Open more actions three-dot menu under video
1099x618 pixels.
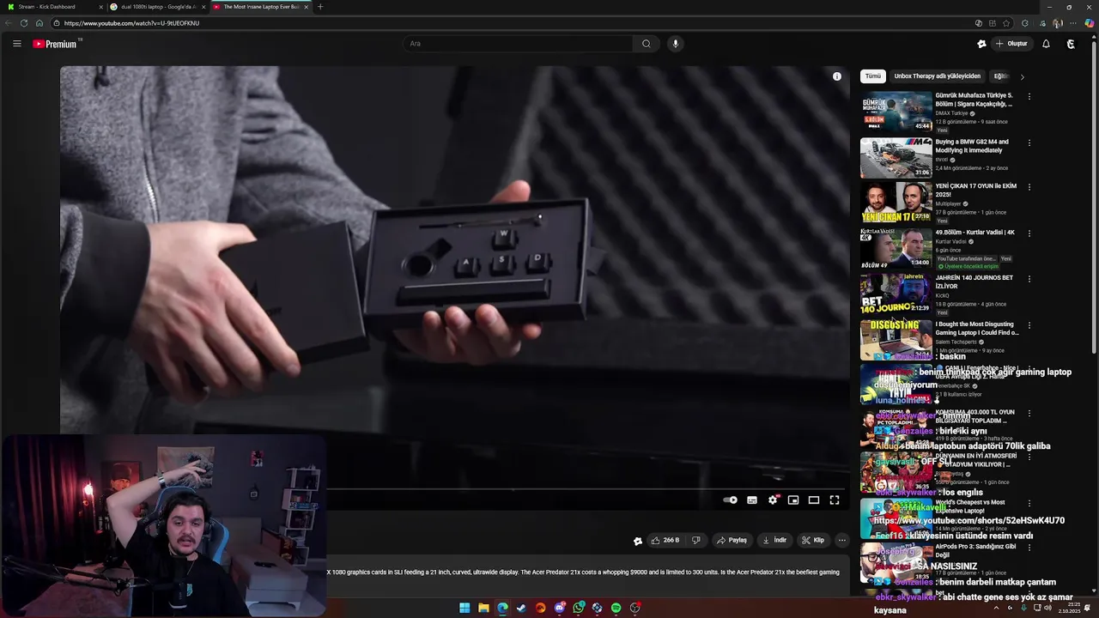tap(841, 540)
